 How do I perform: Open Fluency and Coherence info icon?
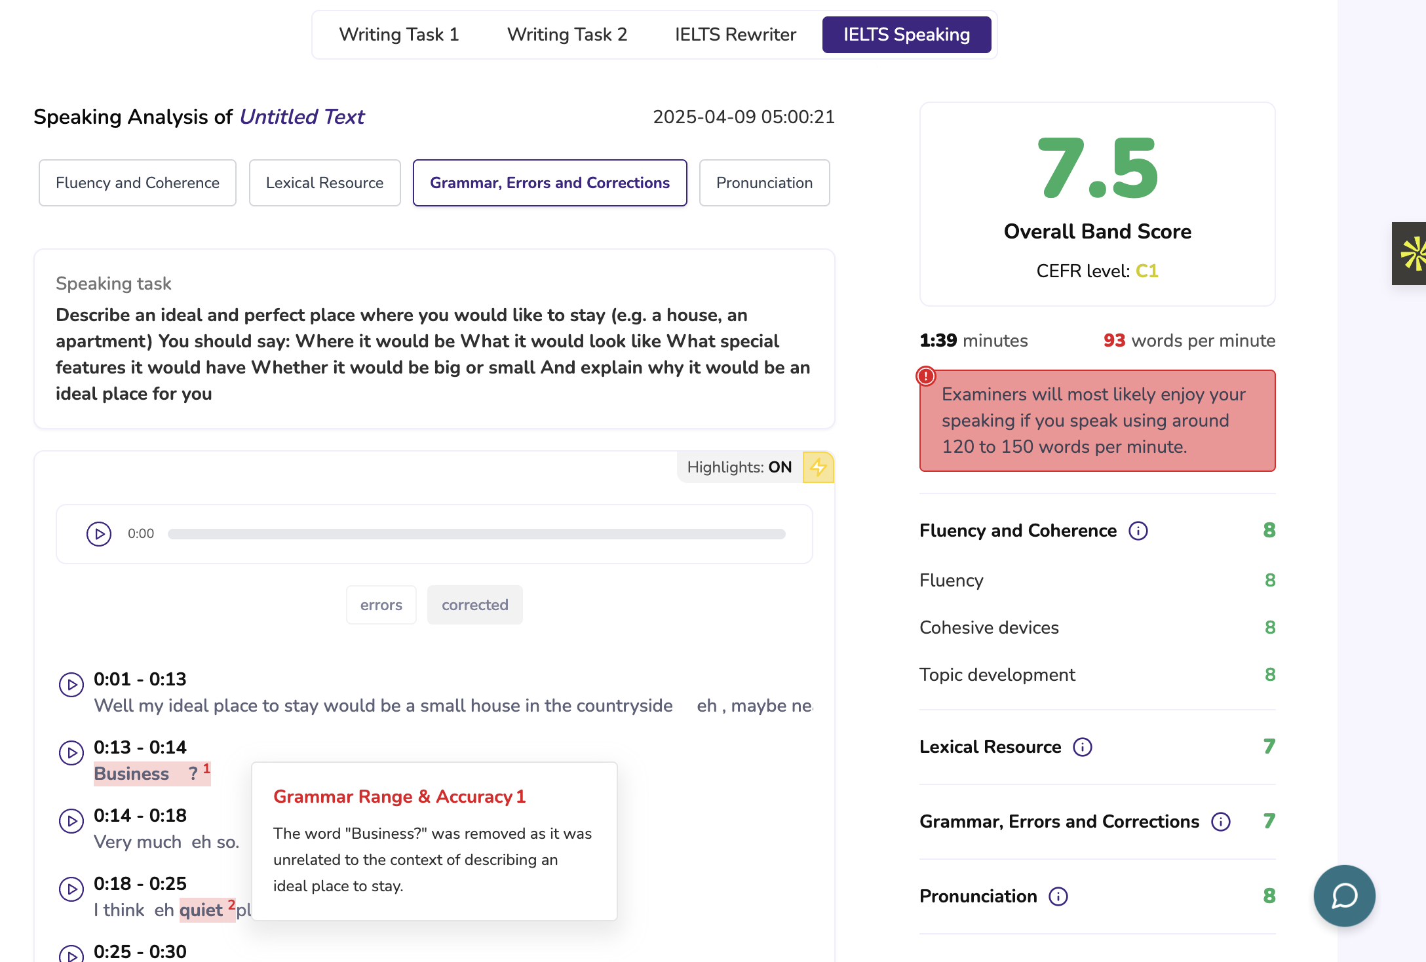click(x=1138, y=531)
